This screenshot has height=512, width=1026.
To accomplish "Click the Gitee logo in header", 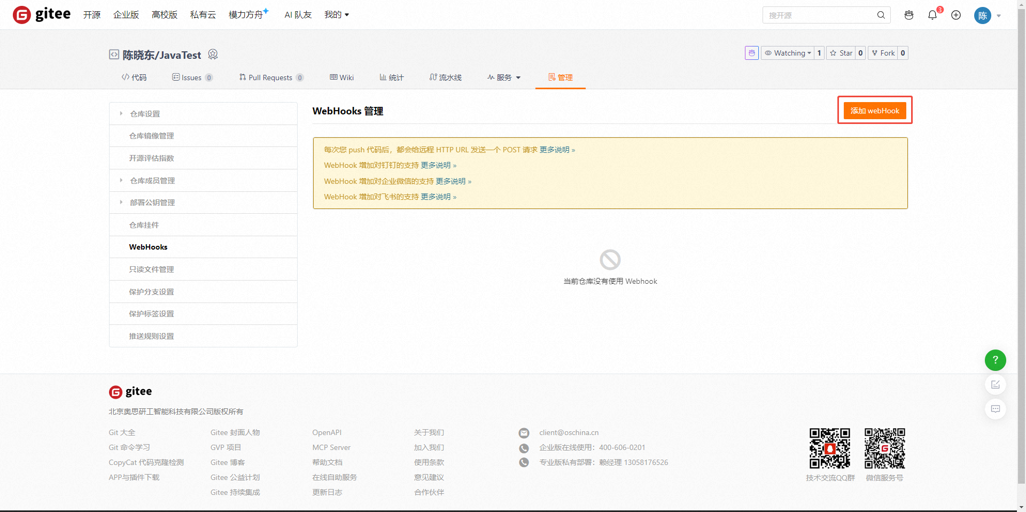I will [x=42, y=14].
